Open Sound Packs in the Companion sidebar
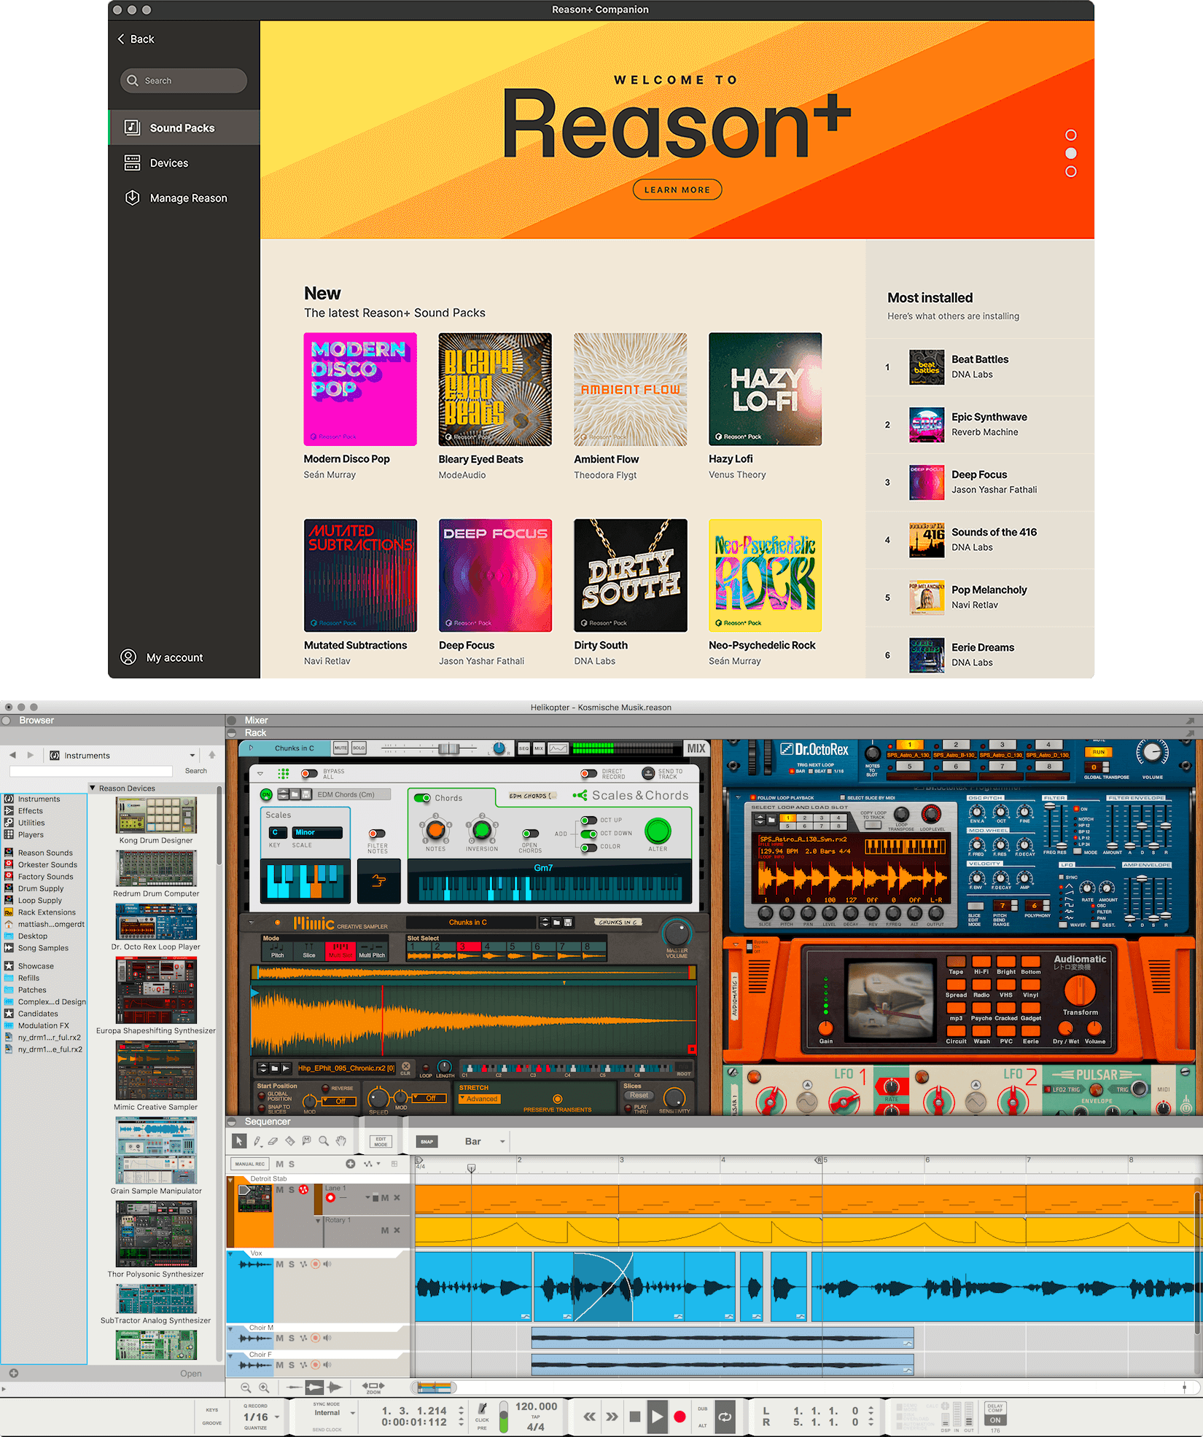 coord(182,128)
